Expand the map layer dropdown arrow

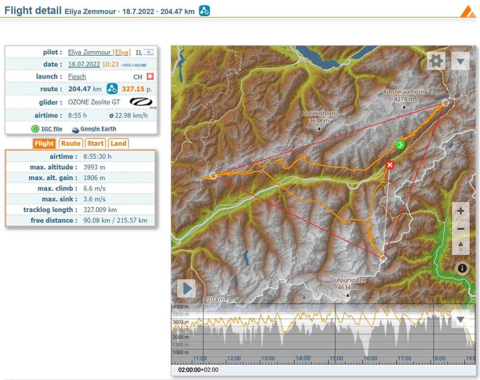(460, 61)
